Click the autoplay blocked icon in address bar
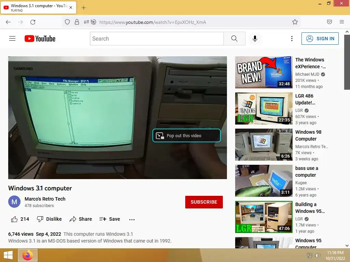 (x=94, y=22)
